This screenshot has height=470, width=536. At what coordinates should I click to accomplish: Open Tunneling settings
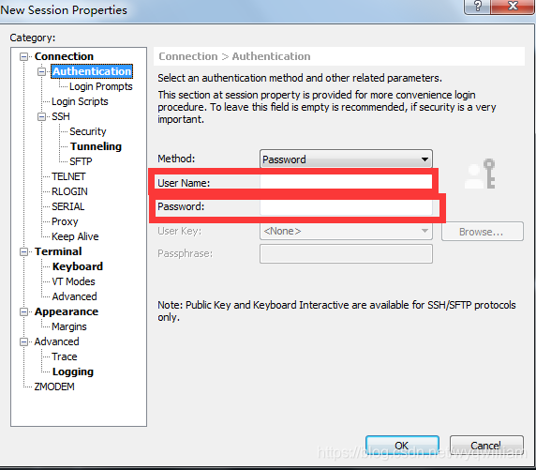click(x=96, y=146)
